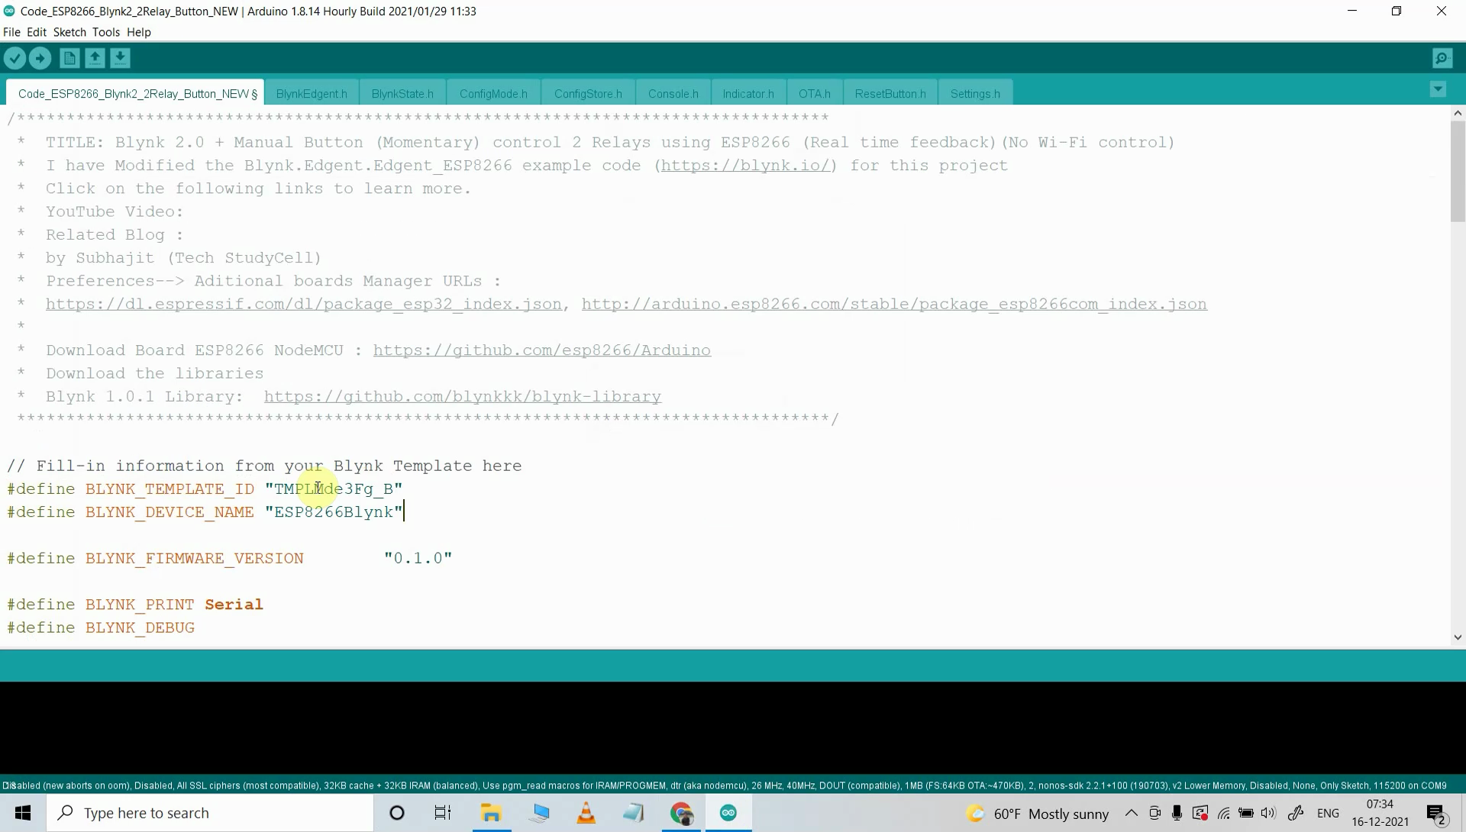The width and height of the screenshot is (1466, 832).
Task: Click the Windows search box
Action: tap(210, 813)
